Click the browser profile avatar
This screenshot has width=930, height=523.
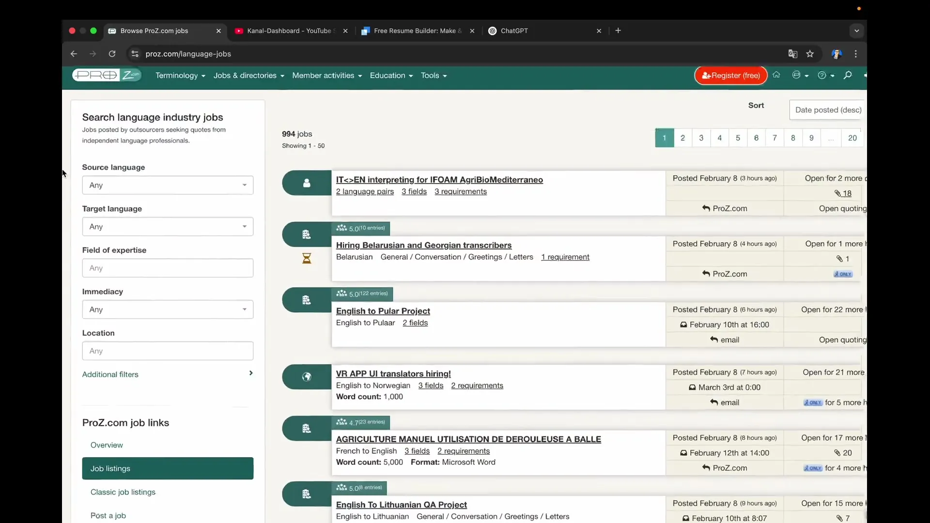tap(838, 54)
